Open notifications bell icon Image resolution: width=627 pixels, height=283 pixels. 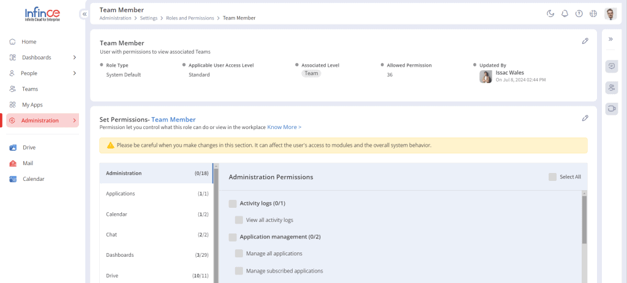(565, 13)
